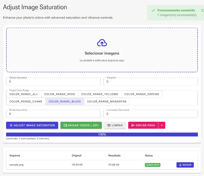Focus the Luminance Saturation input field

point(150,114)
